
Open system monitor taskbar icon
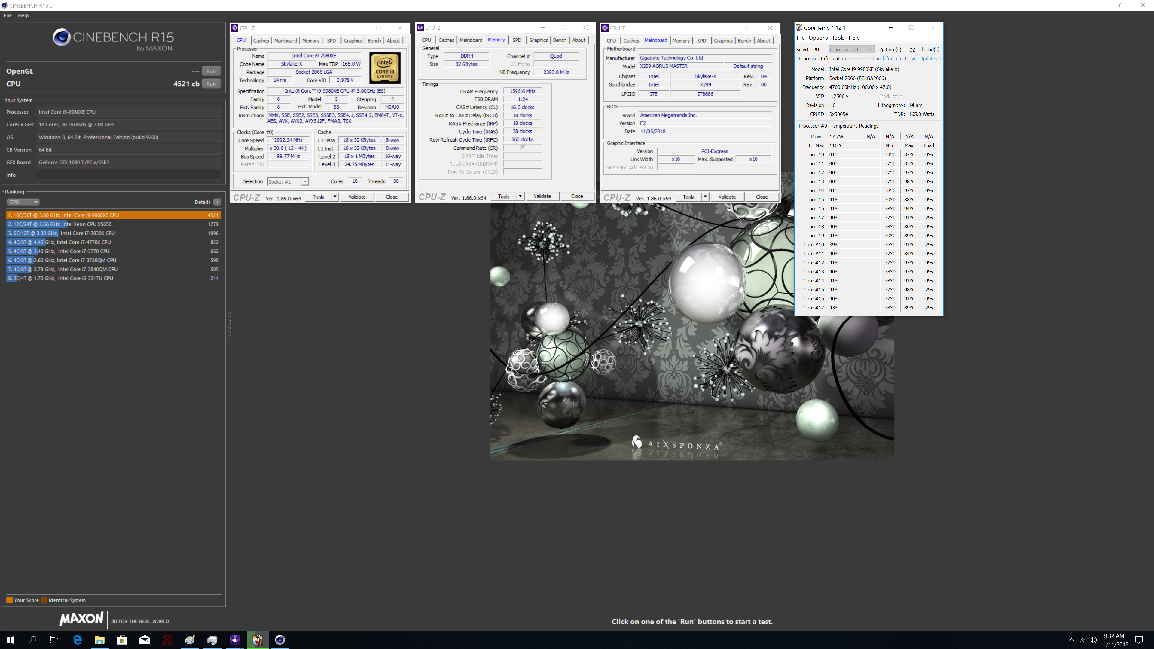212,640
